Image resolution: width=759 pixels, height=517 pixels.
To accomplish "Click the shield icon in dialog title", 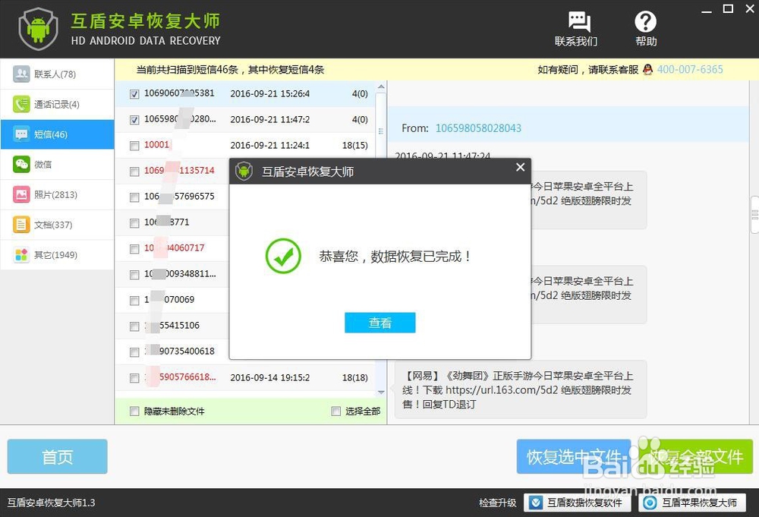I will click(244, 172).
